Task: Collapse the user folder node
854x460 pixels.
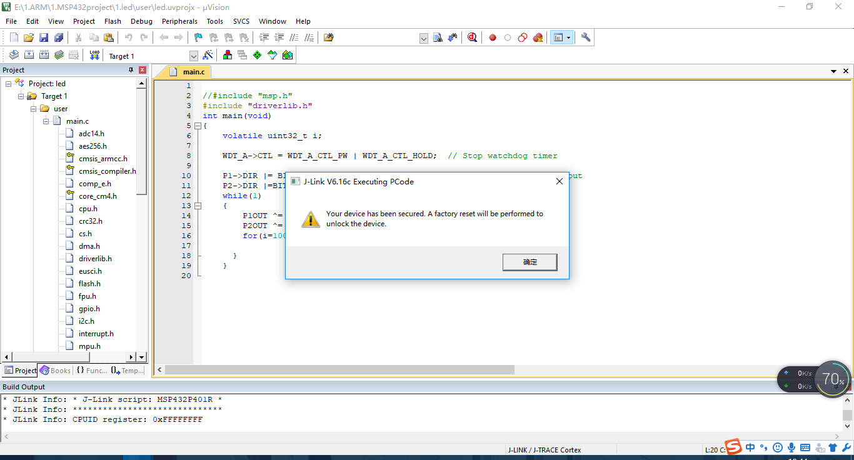Action: (34, 109)
